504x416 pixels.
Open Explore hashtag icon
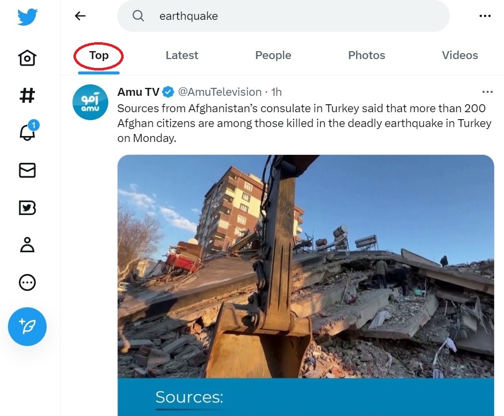pyautogui.click(x=27, y=95)
